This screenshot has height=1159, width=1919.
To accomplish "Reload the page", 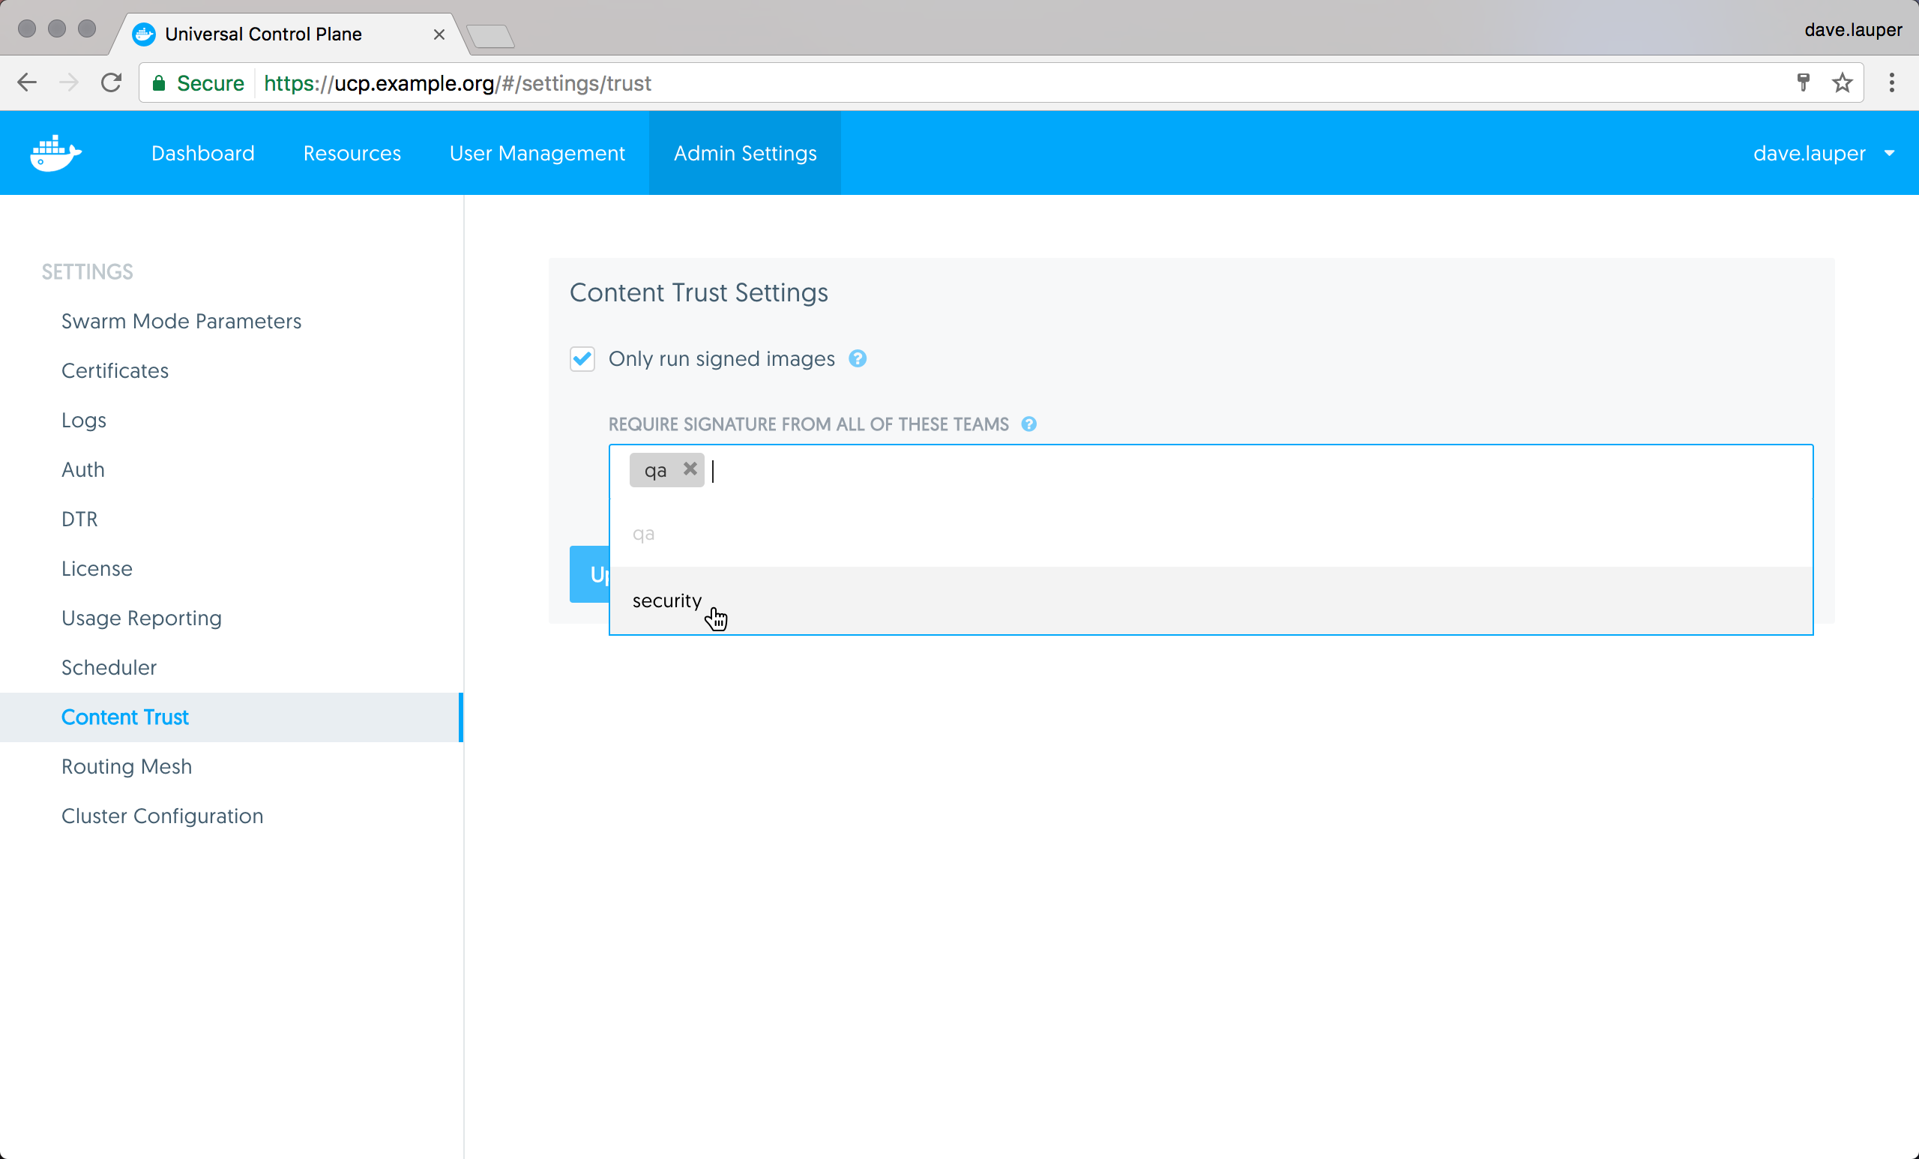I will click(112, 82).
